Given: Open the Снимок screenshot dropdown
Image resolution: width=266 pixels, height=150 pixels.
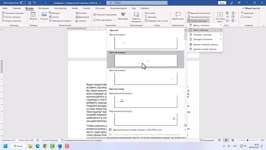Looking at the screenshot, I should coord(81,21).
